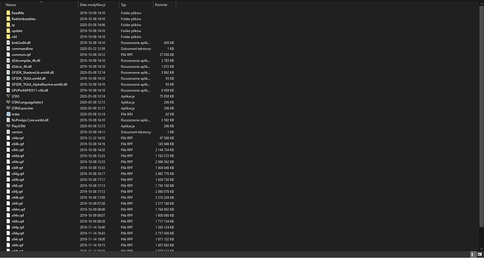Select the x64f.rpf file name
This screenshot has height=258, width=484.
coord(18,168)
